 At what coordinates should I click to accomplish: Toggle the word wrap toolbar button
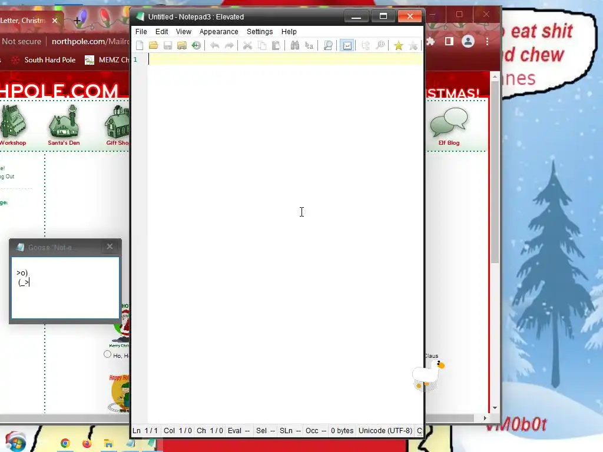point(347,45)
